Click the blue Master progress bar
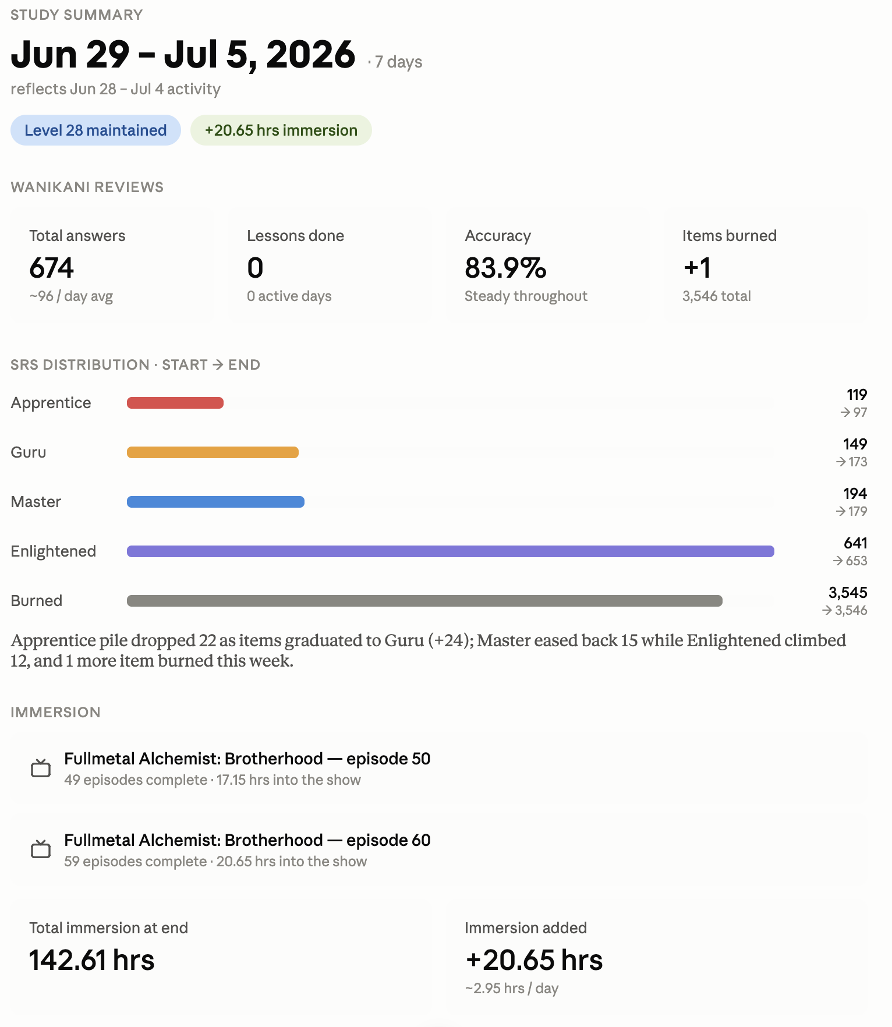This screenshot has width=892, height=1027. [215, 502]
